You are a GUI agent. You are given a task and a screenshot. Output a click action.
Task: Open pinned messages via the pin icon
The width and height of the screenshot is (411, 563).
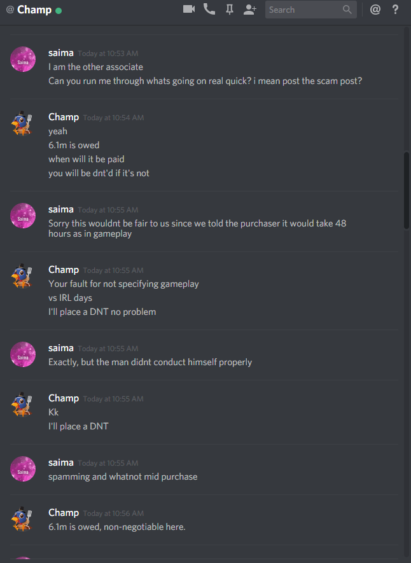[x=230, y=10]
